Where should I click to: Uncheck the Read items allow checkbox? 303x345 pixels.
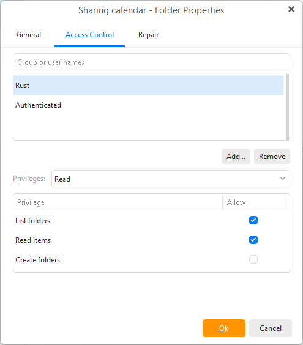(253, 240)
